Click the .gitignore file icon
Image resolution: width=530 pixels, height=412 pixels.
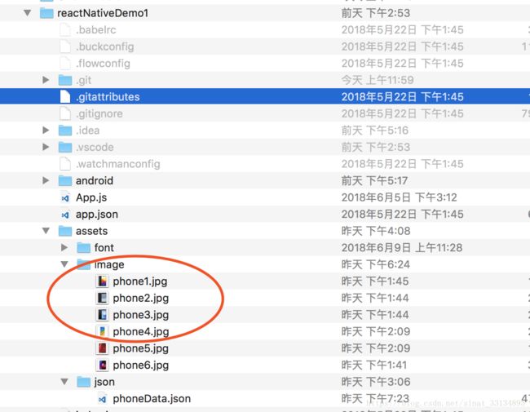[65, 113]
